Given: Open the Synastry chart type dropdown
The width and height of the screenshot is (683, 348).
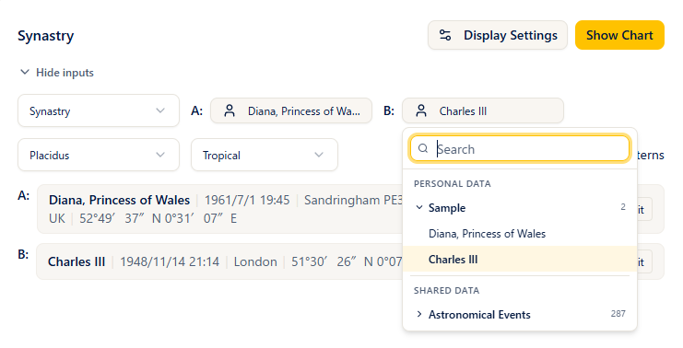Looking at the screenshot, I should click(99, 110).
